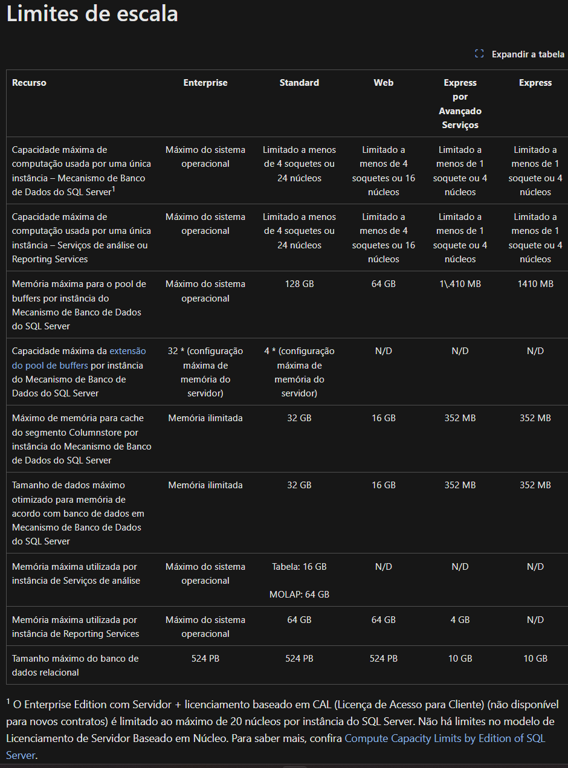Click "Tamanho máximo do banco de dados relacional" label
Screen dimensions: 568x768
coord(76,665)
